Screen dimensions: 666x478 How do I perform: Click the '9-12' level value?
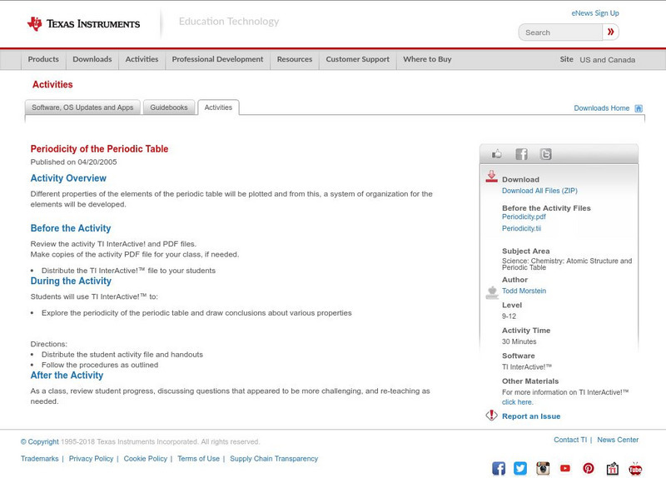click(509, 316)
